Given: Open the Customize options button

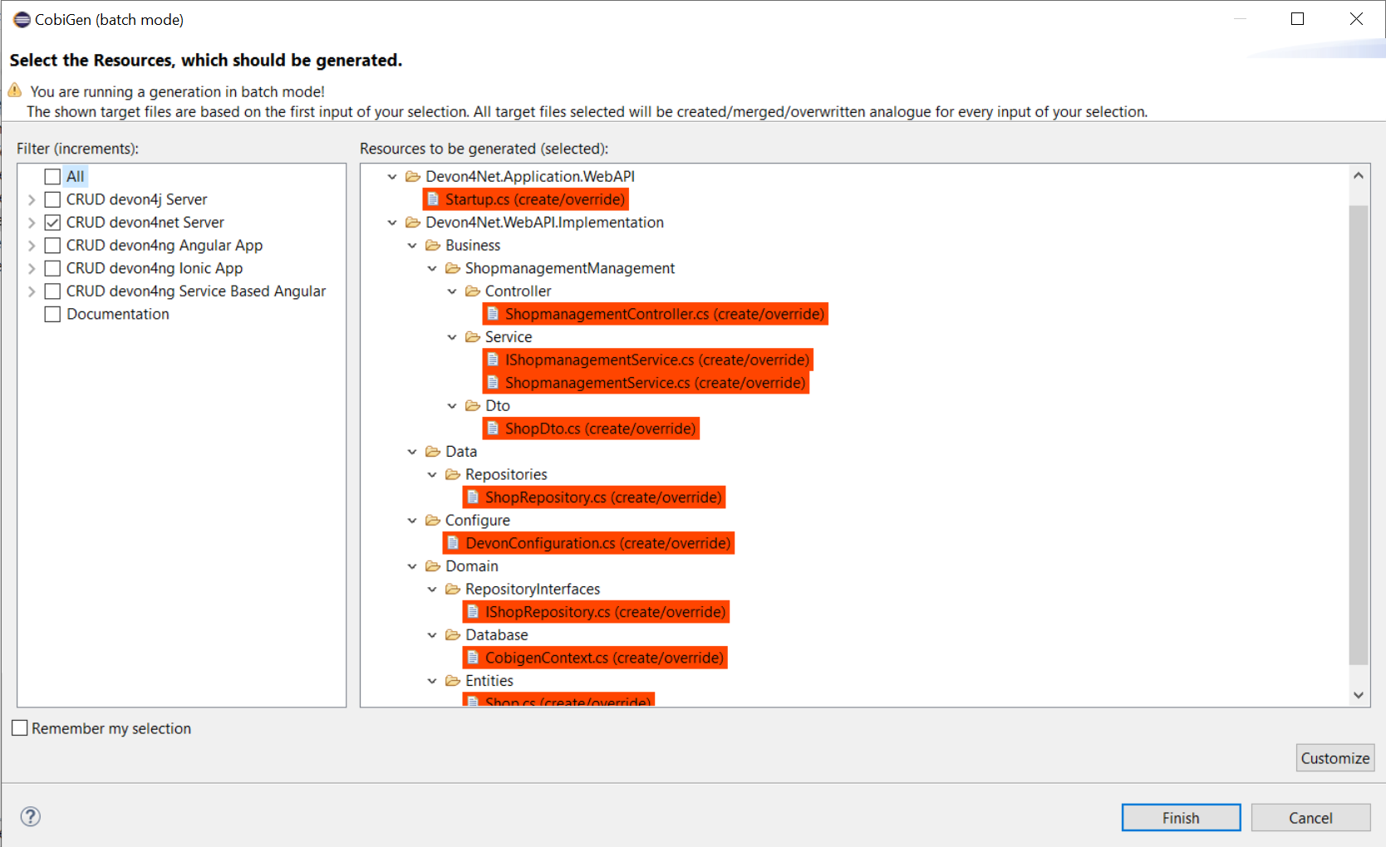Looking at the screenshot, I should coord(1334,758).
